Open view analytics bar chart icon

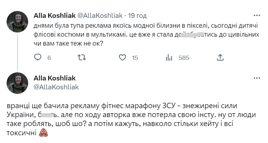[x=168, y=57]
